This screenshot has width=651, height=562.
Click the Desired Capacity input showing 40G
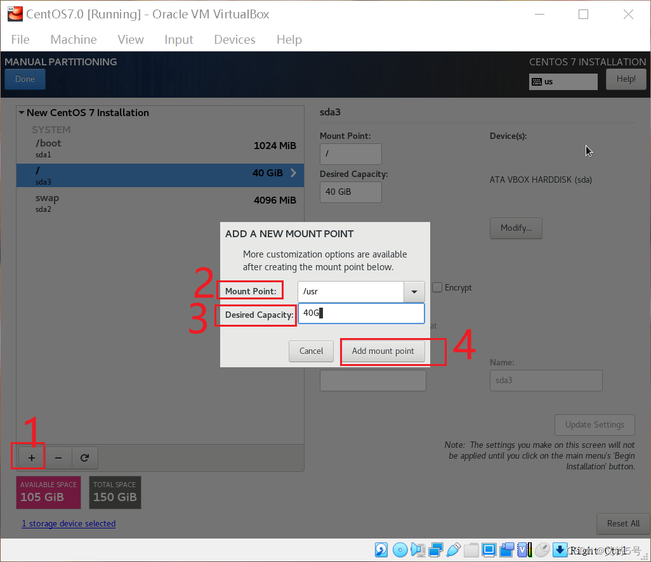click(x=361, y=313)
